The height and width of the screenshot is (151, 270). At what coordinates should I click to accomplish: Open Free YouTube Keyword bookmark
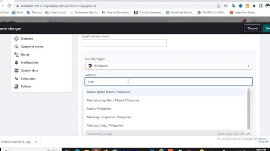point(116,13)
